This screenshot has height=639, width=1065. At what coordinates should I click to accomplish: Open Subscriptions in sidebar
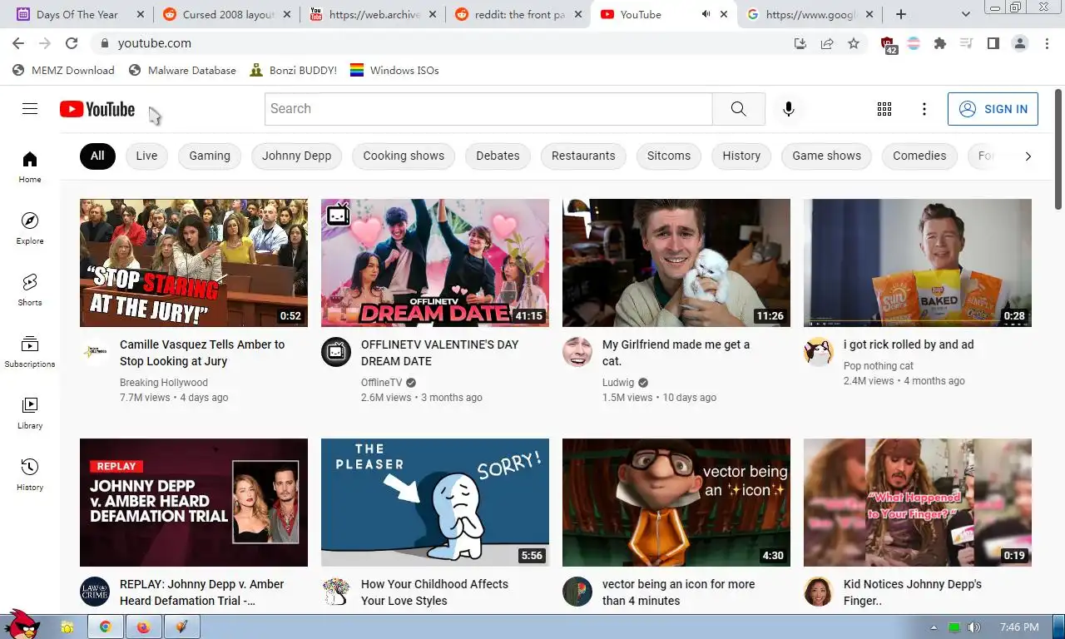pyautogui.click(x=30, y=351)
